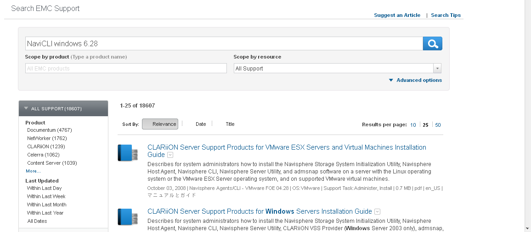This screenshot has width=531, height=232.
Task: Open Suggest an Article link
Action: pyautogui.click(x=397, y=15)
